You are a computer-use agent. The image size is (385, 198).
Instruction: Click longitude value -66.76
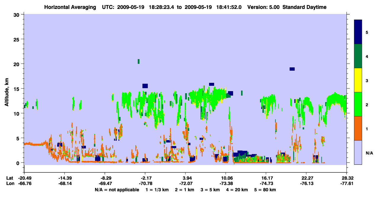coord(24,183)
